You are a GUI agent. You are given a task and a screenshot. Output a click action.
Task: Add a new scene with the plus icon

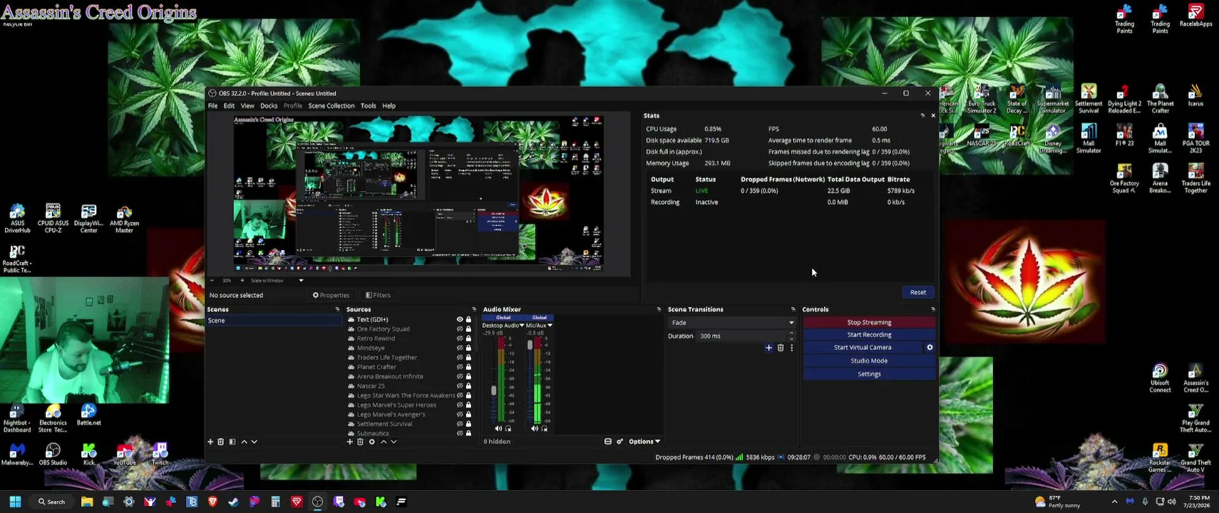pyautogui.click(x=210, y=442)
